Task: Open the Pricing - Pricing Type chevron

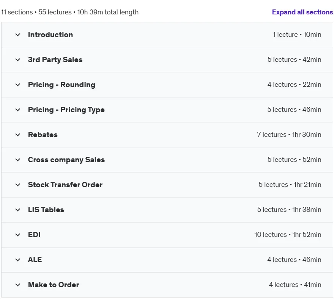Action: click(x=18, y=110)
